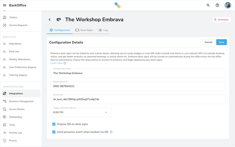The height and width of the screenshot is (147, 235).
Task: Open Privacy page
Action: pos(21,140)
